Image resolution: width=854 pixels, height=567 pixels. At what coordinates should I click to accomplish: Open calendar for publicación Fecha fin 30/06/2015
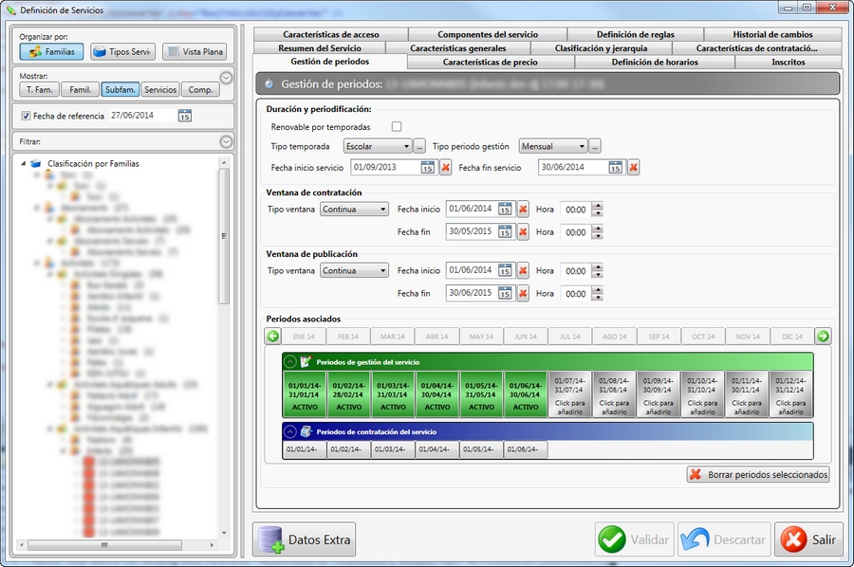505,293
